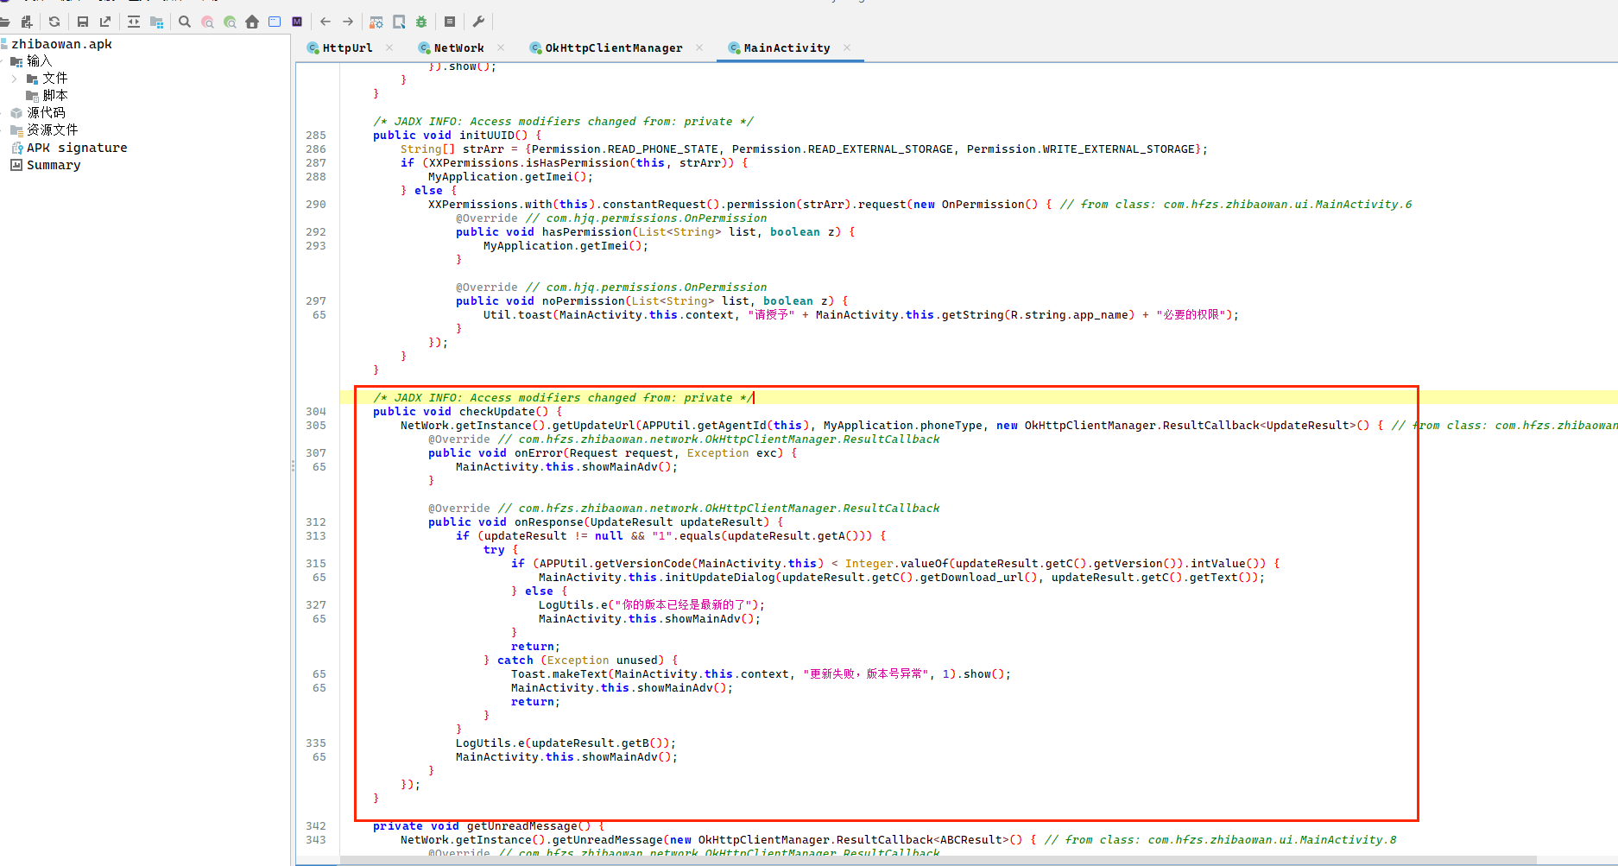The width and height of the screenshot is (1618, 866).
Task: Go to main activity via home icon
Action: [252, 22]
